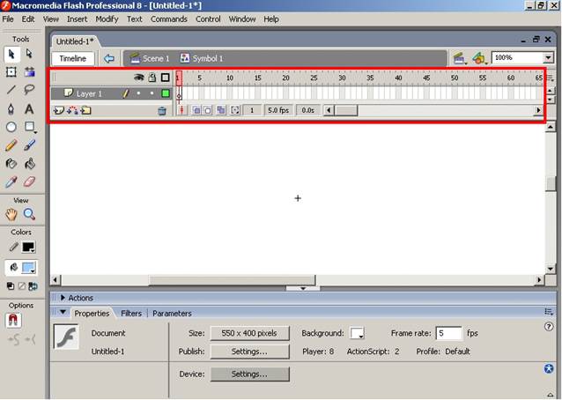Image resolution: width=562 pixels, height=400 pixels.
Task: Open the Properties panel options menu
Action: pos(549,312)
